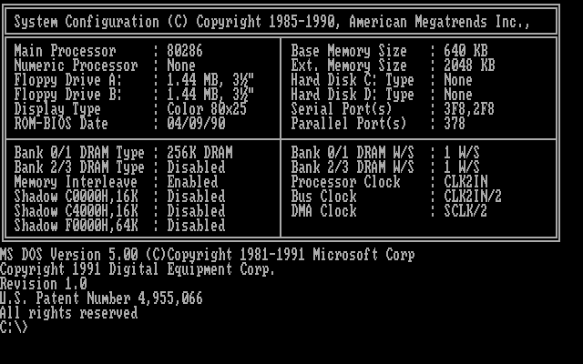Screen dimensions: 583x364
Task: Click Bank 2/3 DRAM W/S 1 W/S value
Action: [462, 167]
